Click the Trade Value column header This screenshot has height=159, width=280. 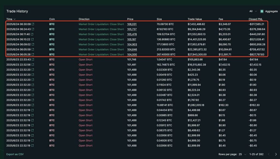(x=195, y=19)
